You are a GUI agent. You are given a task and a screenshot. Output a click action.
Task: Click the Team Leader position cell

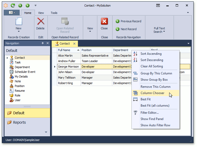tap(96, 61)
